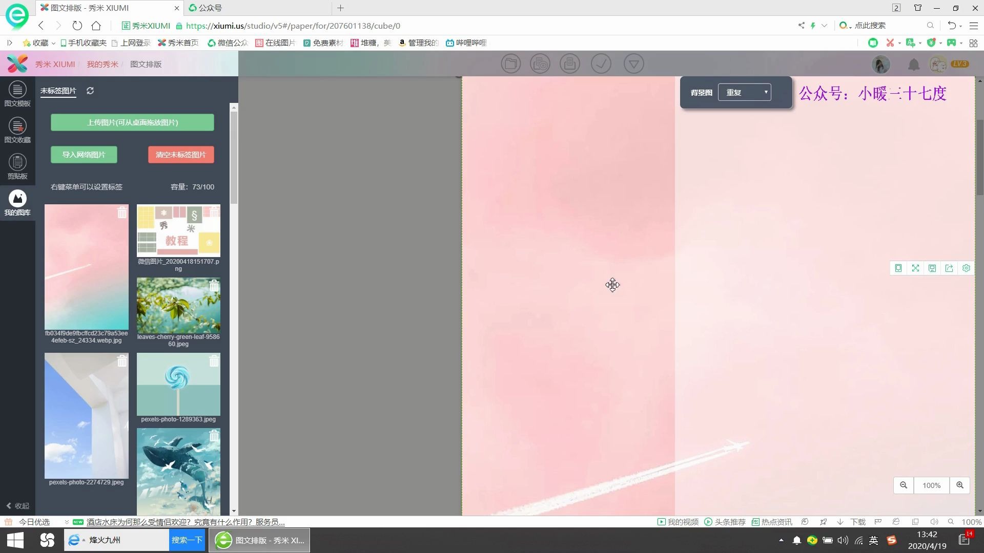Delete the leaves-cherry-green-leaf image via trash icon
The image size is (984, 553).
tap(214, 286)
